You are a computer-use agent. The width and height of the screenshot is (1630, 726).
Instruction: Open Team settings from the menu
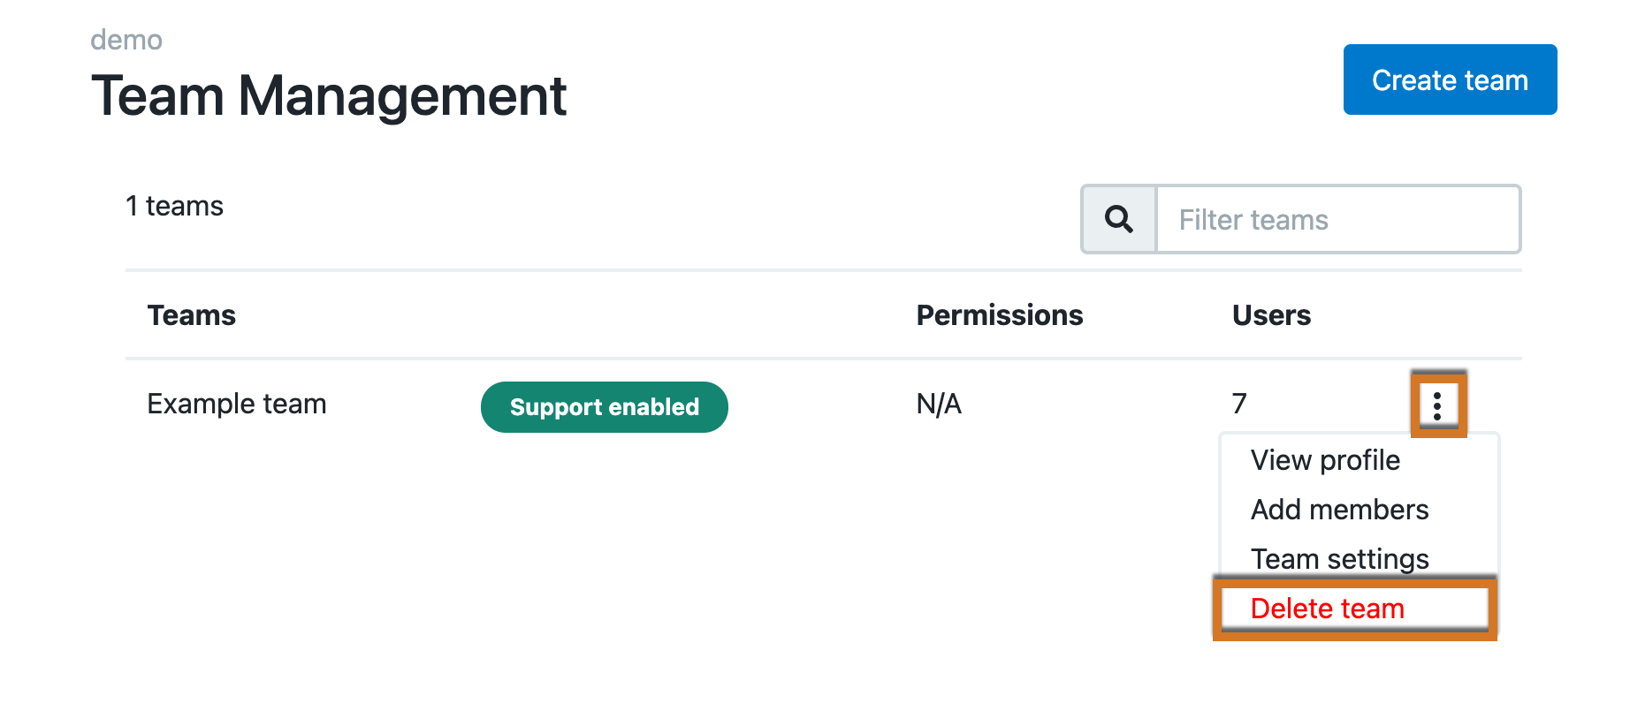[1339, 559]
